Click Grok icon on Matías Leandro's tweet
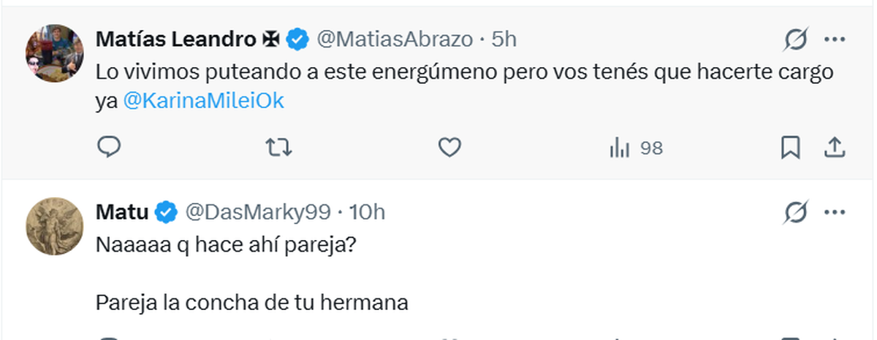This screenshot has height=340, width=877. [795, 40]
